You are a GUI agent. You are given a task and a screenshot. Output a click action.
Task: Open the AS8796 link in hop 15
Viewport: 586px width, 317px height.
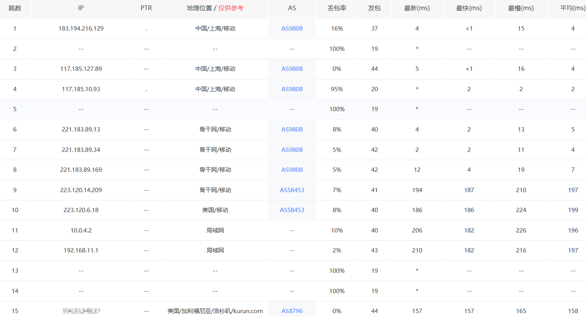point(292,311)
